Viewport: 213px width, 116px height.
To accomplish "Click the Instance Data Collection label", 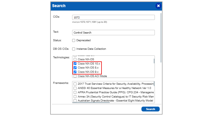I will point(91,49).
